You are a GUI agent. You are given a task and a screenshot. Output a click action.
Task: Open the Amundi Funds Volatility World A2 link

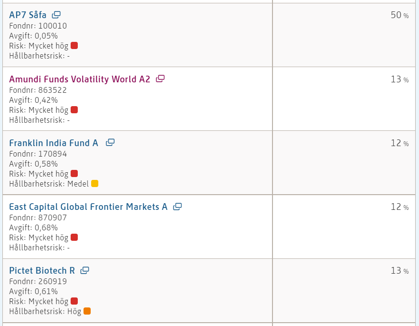tap(80, 79)
